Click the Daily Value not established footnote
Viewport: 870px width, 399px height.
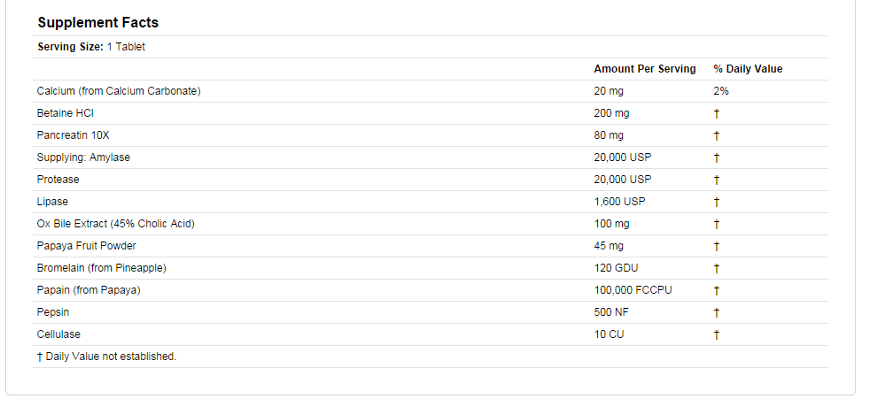(106, 357)
